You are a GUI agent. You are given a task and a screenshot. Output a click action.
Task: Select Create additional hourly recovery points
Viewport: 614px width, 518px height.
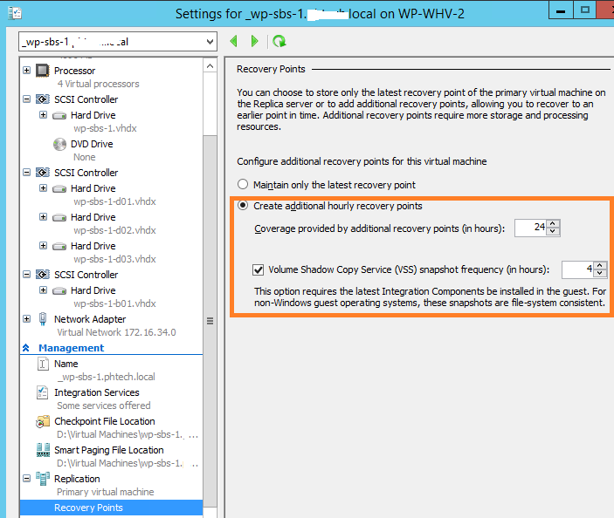pos(243,206)
